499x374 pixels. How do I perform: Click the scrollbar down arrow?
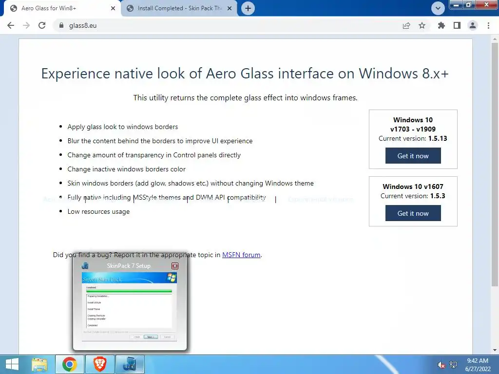495,350
